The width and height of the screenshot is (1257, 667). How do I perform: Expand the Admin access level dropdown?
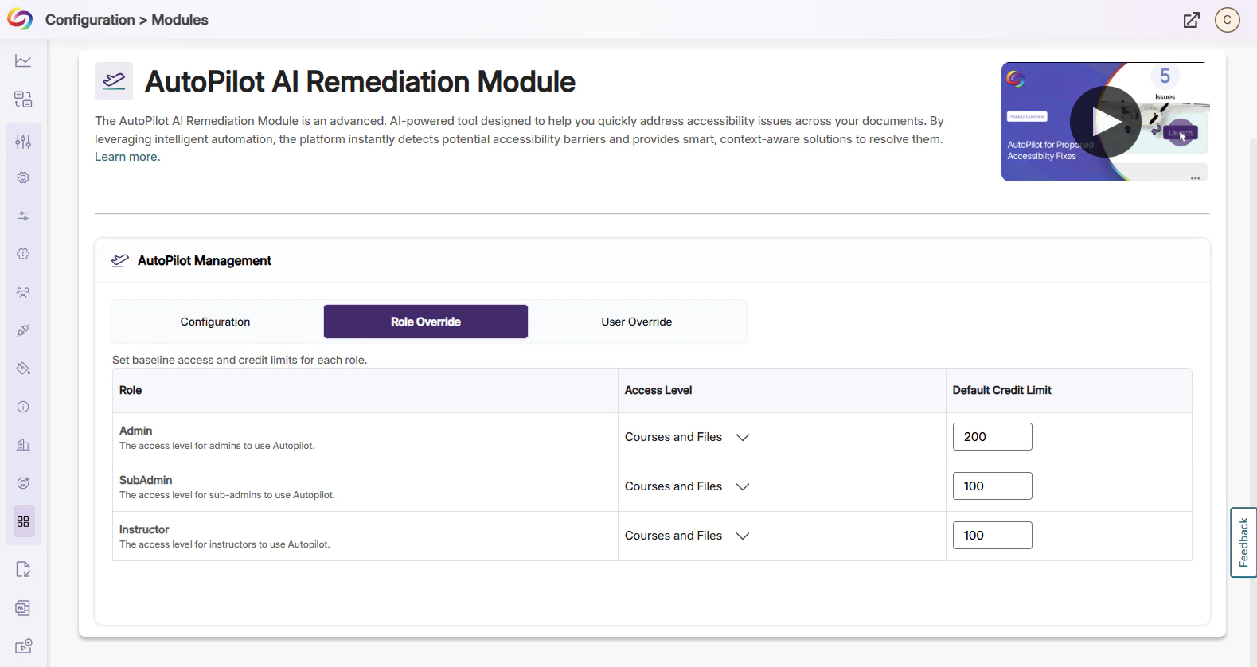click(688, 437)
